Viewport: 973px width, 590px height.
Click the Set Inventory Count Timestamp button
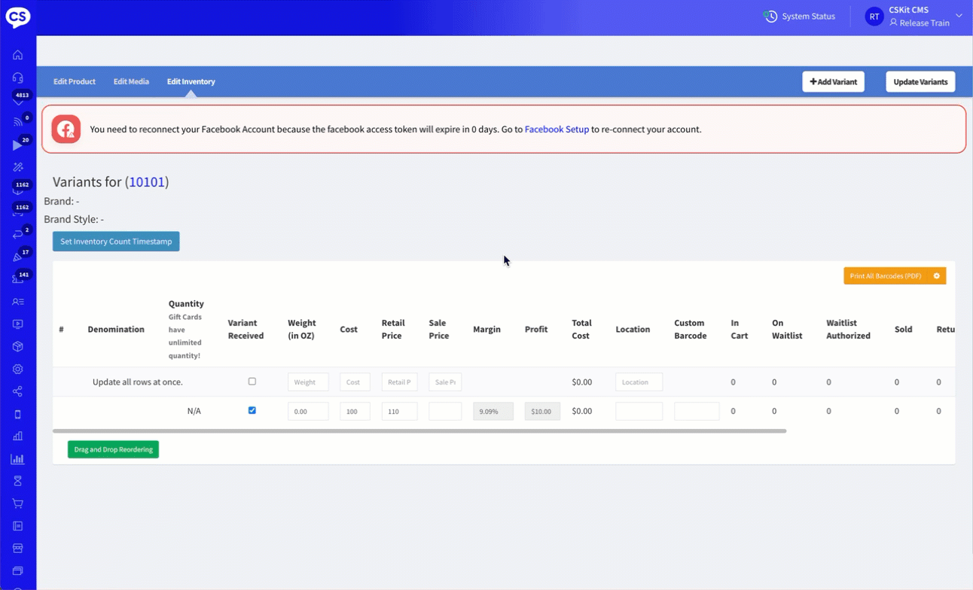(x=116, y=242)
